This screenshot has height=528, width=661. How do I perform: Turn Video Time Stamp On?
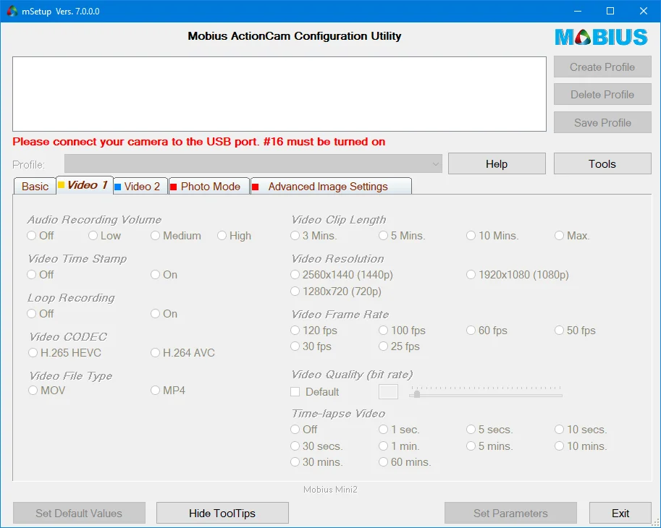tap(164, 275)
